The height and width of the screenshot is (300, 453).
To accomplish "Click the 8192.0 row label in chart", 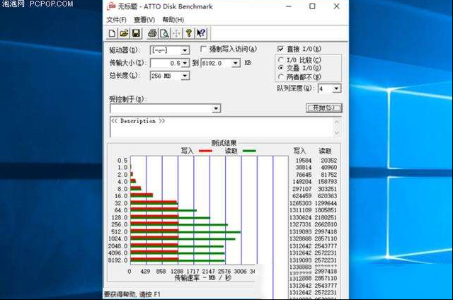I will coord(118,260).
